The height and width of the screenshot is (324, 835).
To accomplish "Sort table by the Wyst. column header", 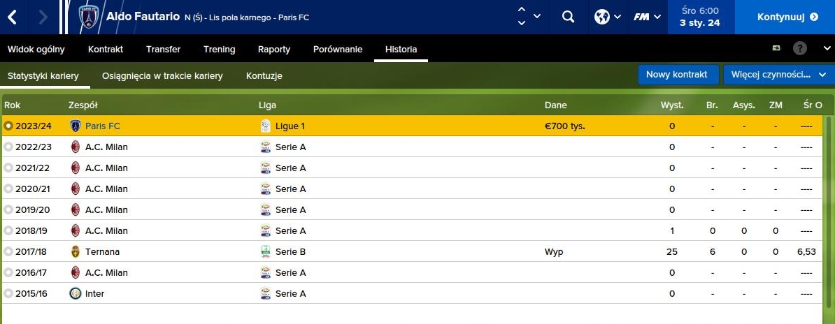I will pos(672,105).
